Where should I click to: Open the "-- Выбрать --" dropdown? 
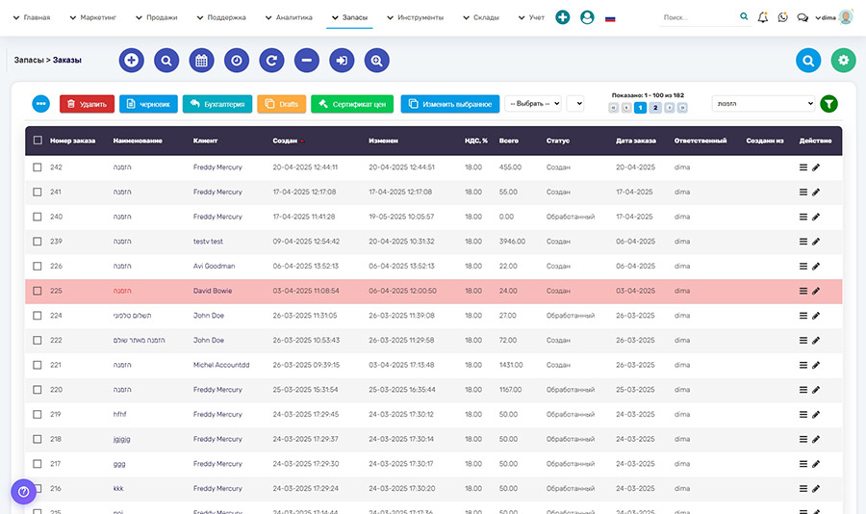533,104
